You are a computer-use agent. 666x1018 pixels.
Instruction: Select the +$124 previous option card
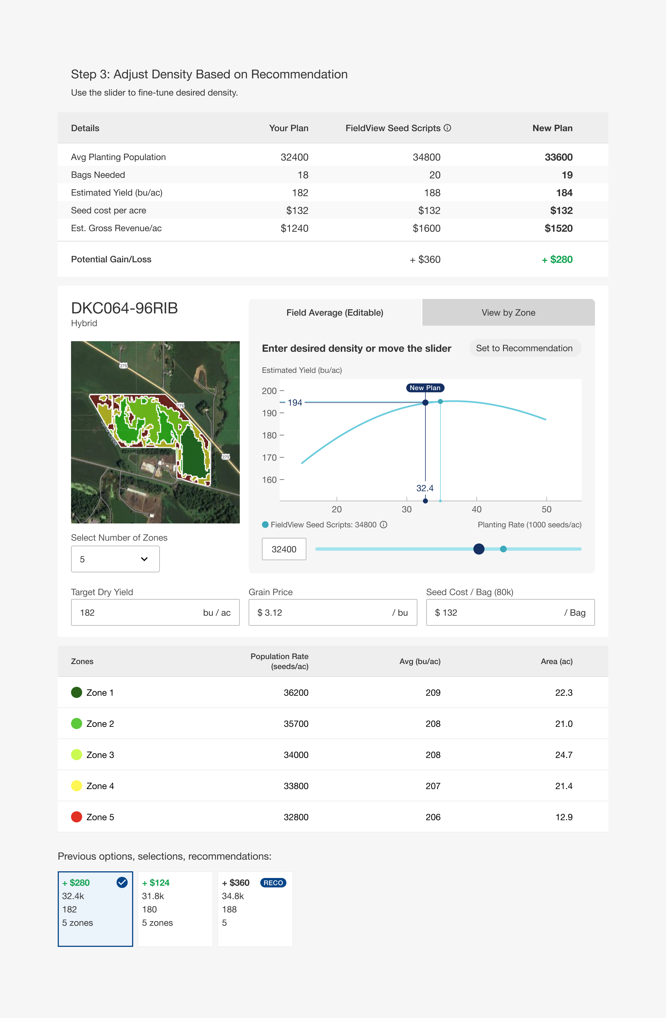(175, 909)
